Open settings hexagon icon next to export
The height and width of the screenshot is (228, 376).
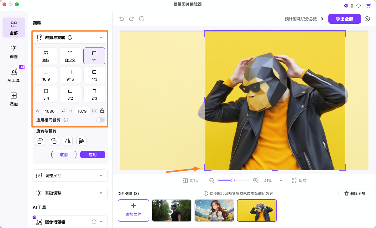tap(367, 19)
